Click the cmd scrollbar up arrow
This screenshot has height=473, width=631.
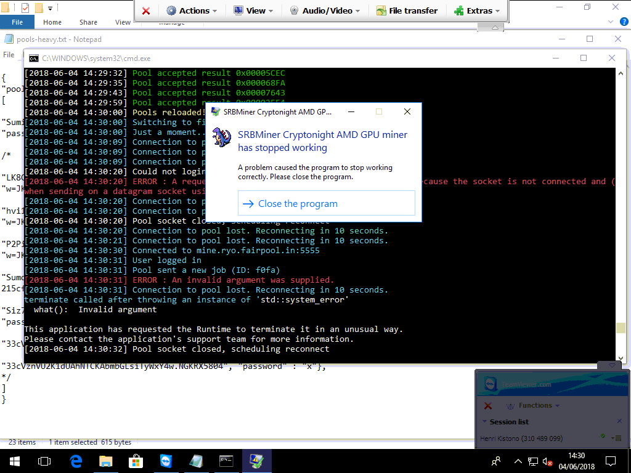coord(621,73)
